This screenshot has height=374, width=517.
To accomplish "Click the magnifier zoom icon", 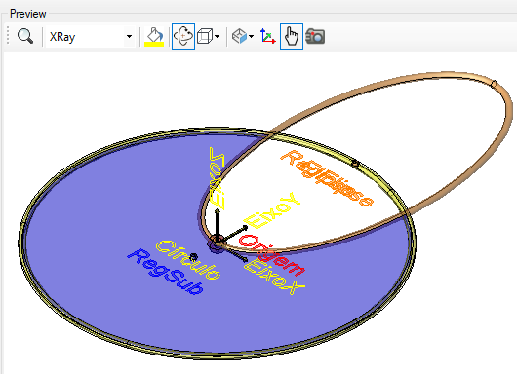I will point(25,36).
